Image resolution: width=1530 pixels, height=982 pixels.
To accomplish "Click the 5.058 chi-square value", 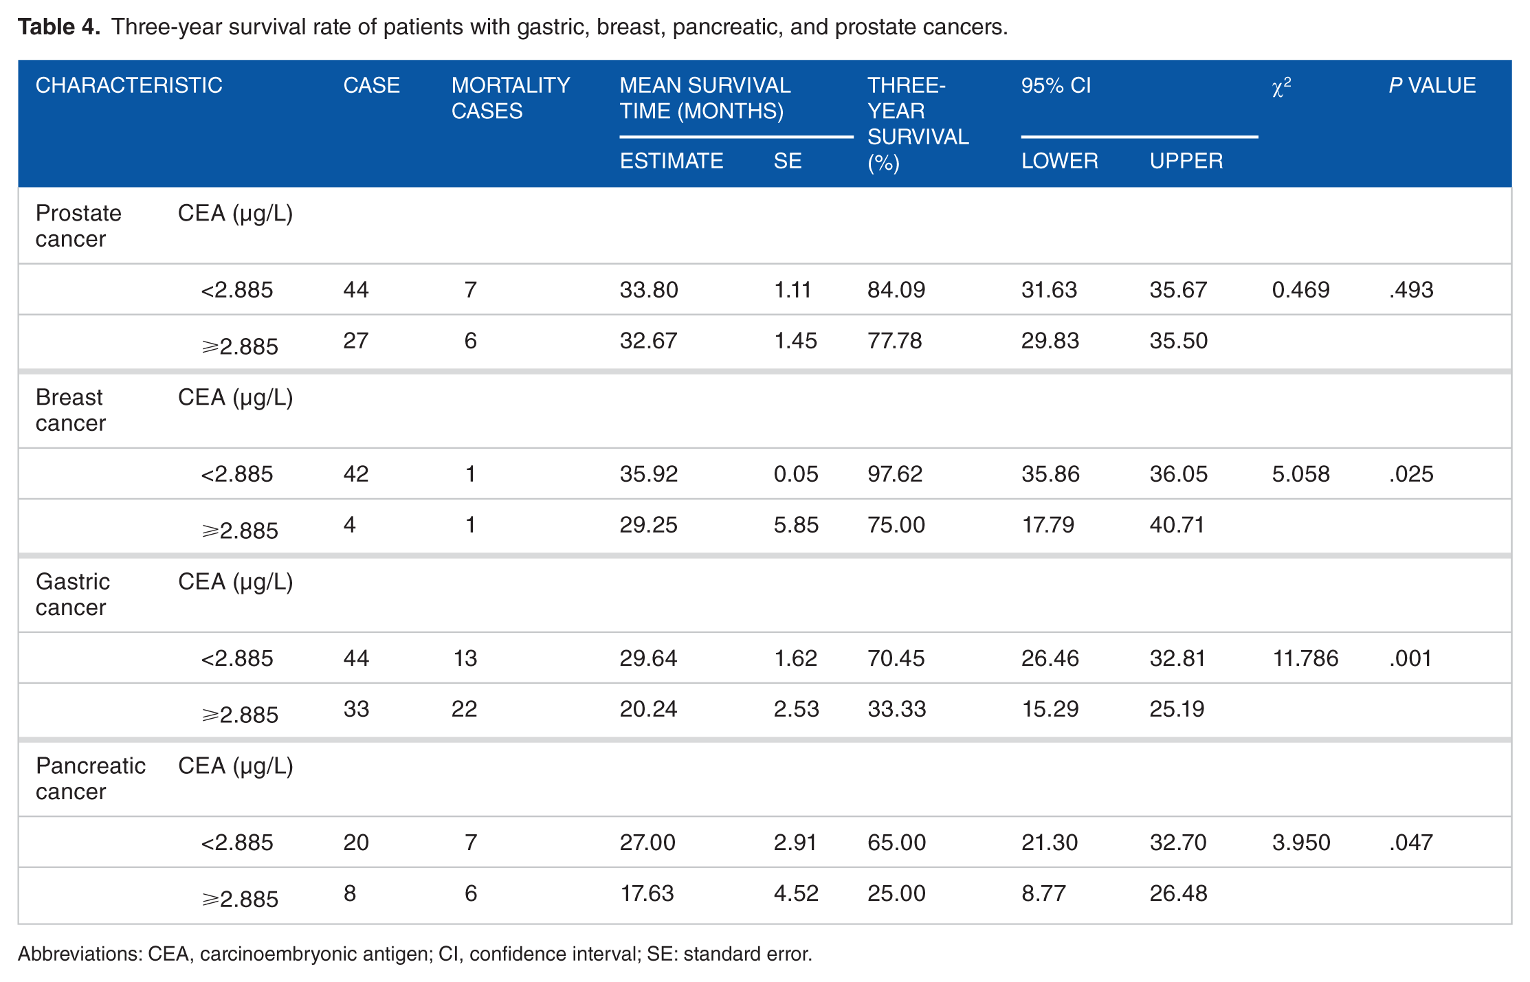I will point(1300,474).
